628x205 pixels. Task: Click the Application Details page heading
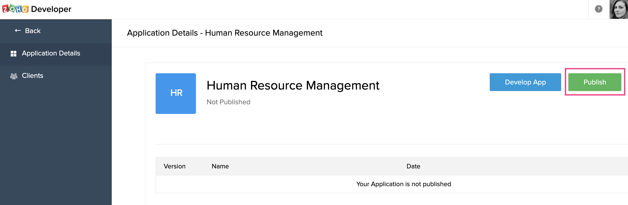(x=224, y=33)
